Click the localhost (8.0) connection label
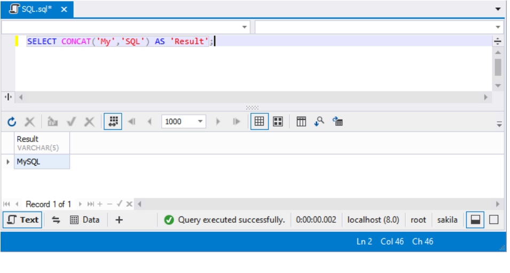The image size is (510, 273). 373,220
